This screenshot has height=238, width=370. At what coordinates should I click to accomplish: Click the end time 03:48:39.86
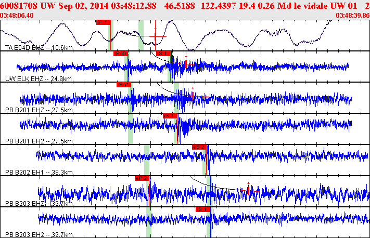[353, 16]
